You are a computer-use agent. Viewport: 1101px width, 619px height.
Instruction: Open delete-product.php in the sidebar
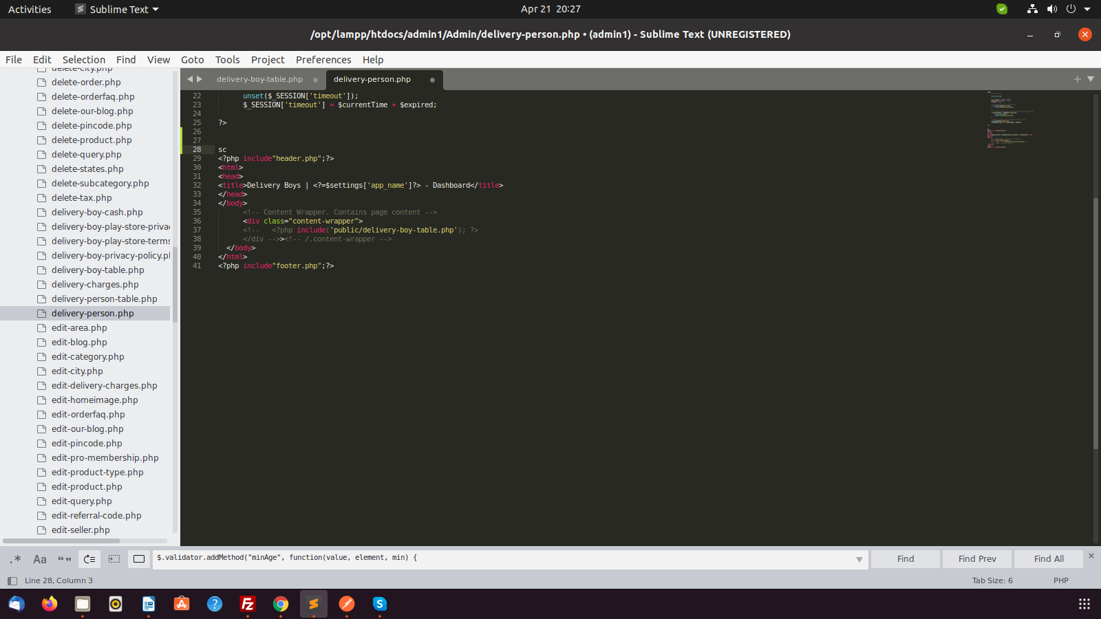coord(92,140)
